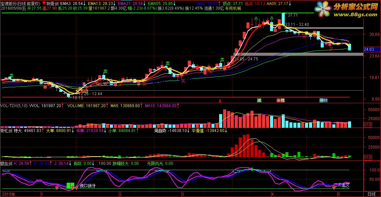The height and width of the screenshot is (197, 381).
Task: Click the green block beside 虎口拔牙
Action: point(70,186)
